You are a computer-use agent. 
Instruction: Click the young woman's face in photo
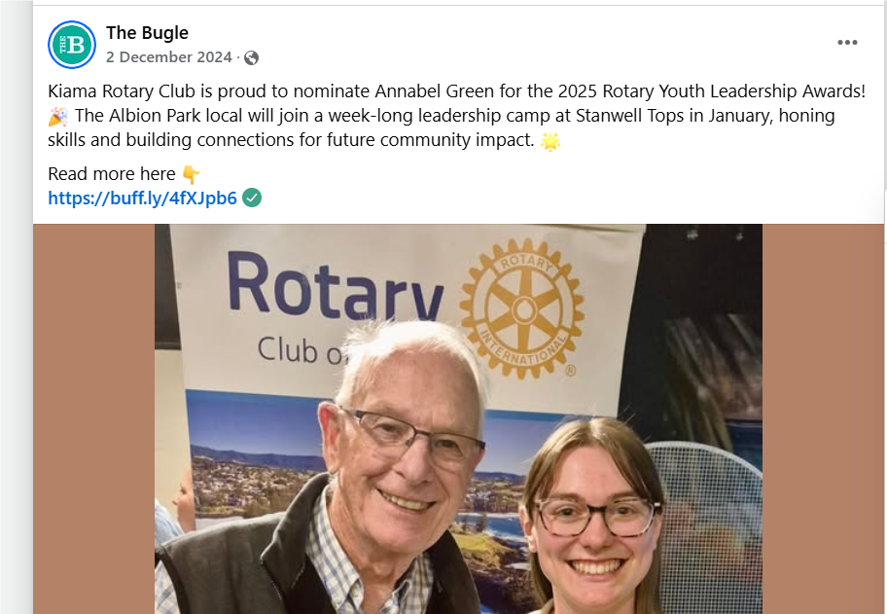click(594, 521)
